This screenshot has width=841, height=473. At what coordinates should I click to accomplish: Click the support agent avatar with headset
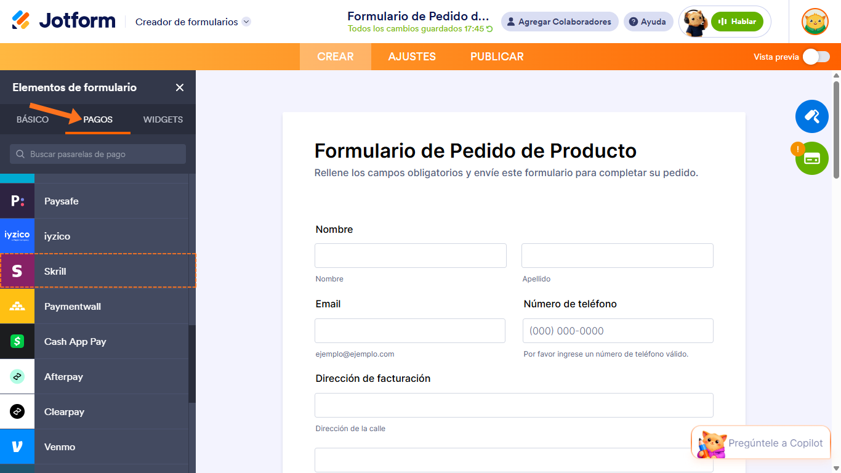click(x=695, y=22)
